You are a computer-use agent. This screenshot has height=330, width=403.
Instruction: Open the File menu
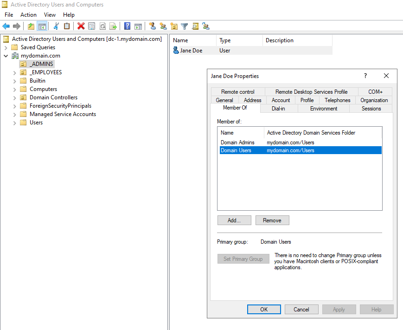click(9, 15)
